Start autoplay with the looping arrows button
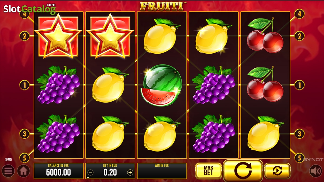Image resolution: width=324 pixels, height=182 pixels. click(277, 171)
